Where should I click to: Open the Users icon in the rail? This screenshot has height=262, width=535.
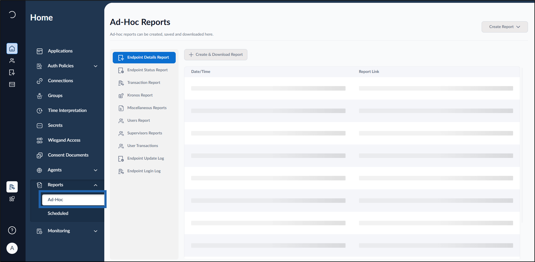tap(12, 61)
